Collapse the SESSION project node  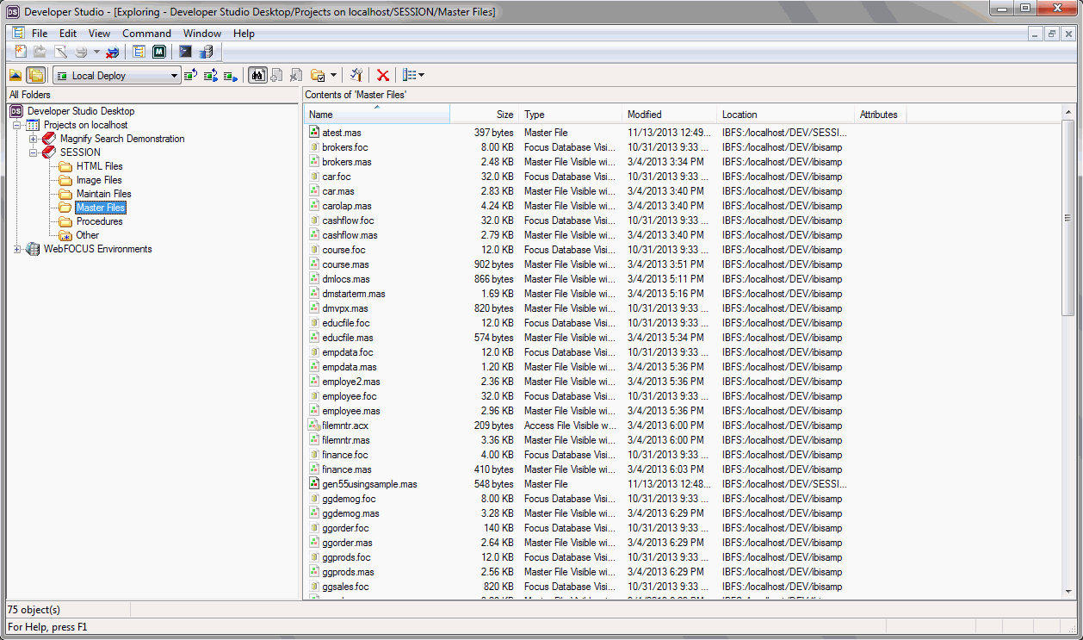[x=33, y=152]
